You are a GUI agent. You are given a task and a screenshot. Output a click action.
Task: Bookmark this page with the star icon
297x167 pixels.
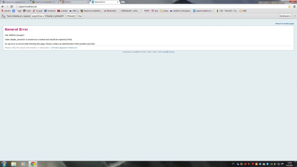click(289, 7)
